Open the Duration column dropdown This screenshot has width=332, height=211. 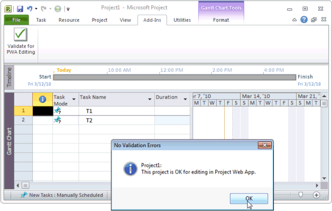point(185,99)
